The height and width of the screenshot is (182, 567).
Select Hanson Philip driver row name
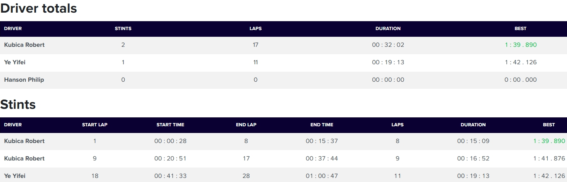(24, 80)
